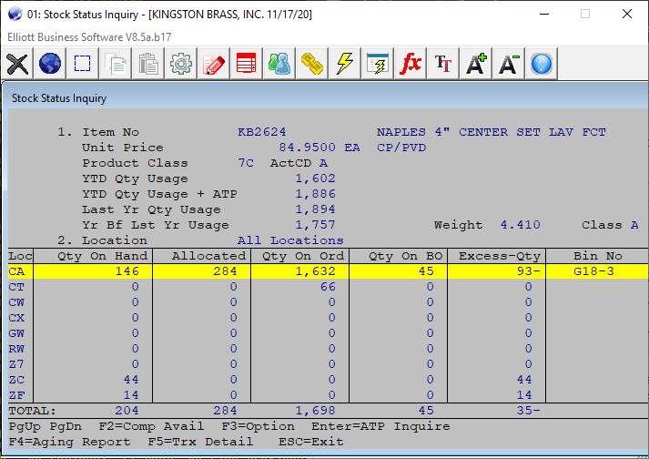Select the ZC location row
This screenshot has width=649, height=459.
click(x=329, y=380)
